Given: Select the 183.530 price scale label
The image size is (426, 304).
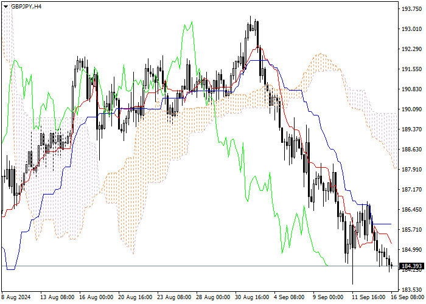Looking at the screenshot, I should tap(411, 290).
